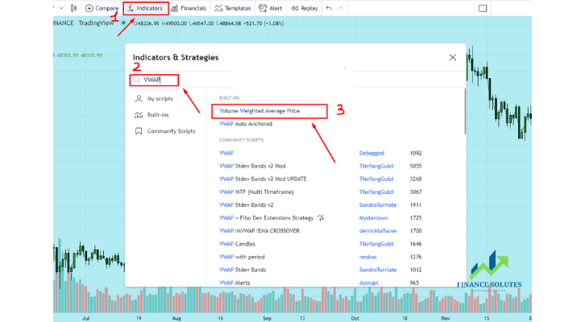Click the results list scrollbar

tap(465, 111)
